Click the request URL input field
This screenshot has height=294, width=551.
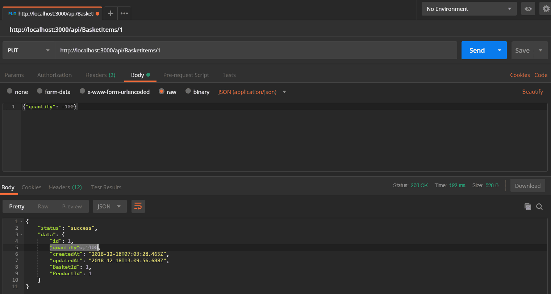(256, 50)
